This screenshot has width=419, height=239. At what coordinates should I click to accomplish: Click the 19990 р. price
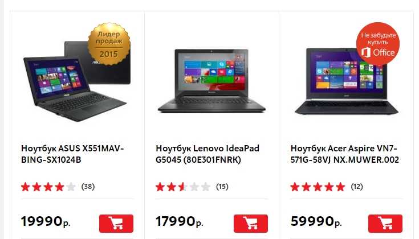[46, 221]
